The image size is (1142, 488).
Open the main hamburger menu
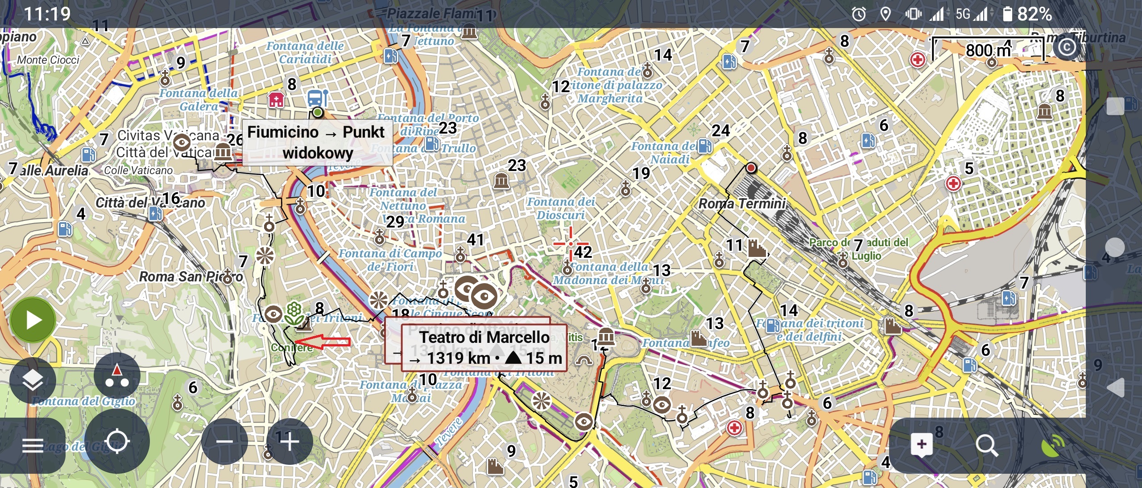[33, 445]
